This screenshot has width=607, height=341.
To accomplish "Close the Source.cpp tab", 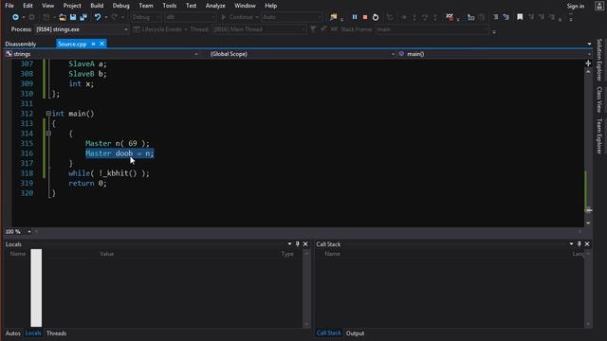I will 101,45.
